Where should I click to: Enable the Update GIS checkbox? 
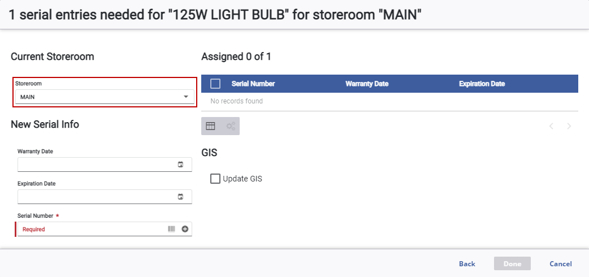[215, 179]
